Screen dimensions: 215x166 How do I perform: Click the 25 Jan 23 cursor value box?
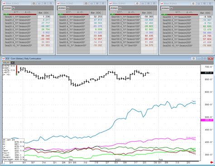pyautogui.click(x=13, y=150)
